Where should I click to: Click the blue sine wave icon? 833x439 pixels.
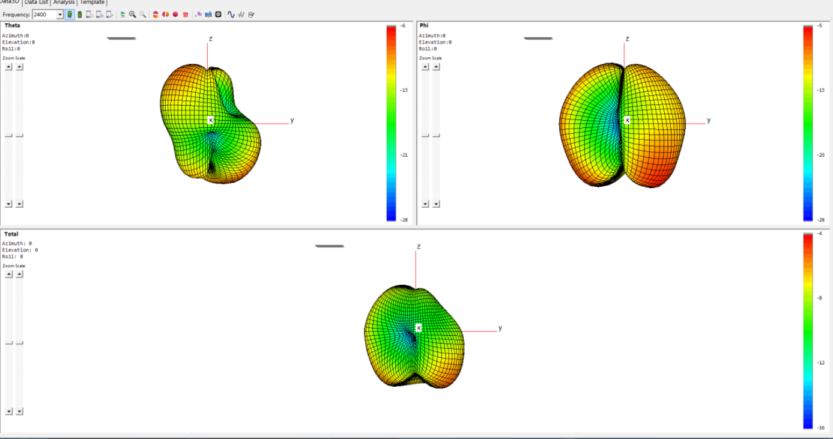coord(231,14)
